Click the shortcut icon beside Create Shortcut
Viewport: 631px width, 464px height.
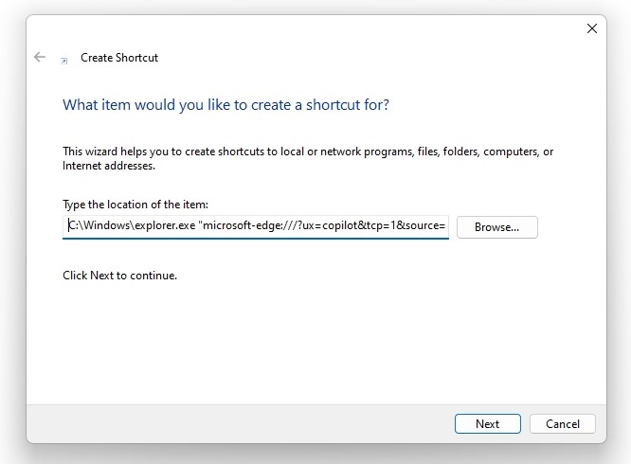point(64,61)
